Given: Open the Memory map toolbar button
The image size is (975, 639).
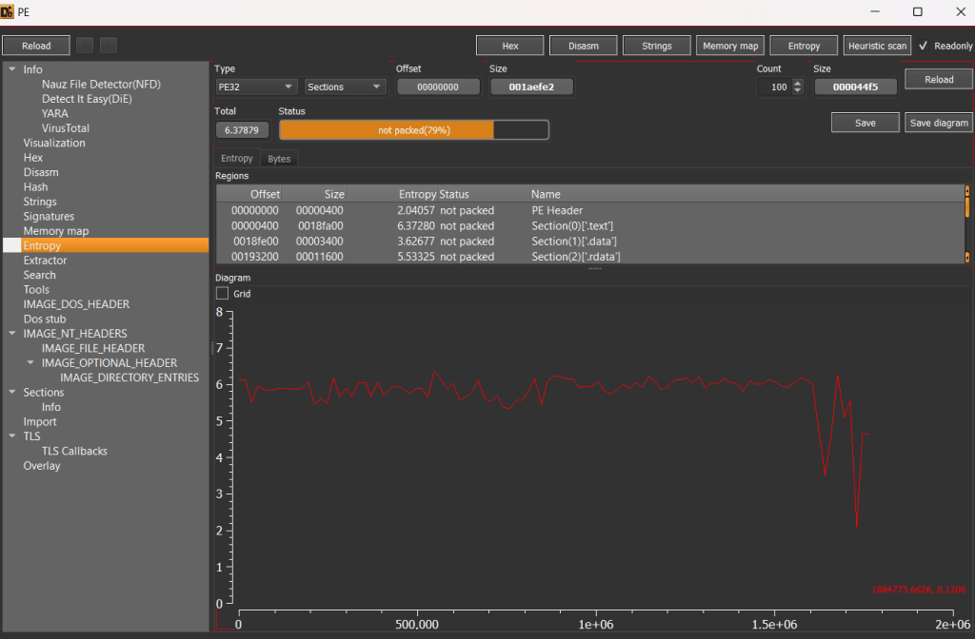Looking at the screenshot, I should (730, 46).
